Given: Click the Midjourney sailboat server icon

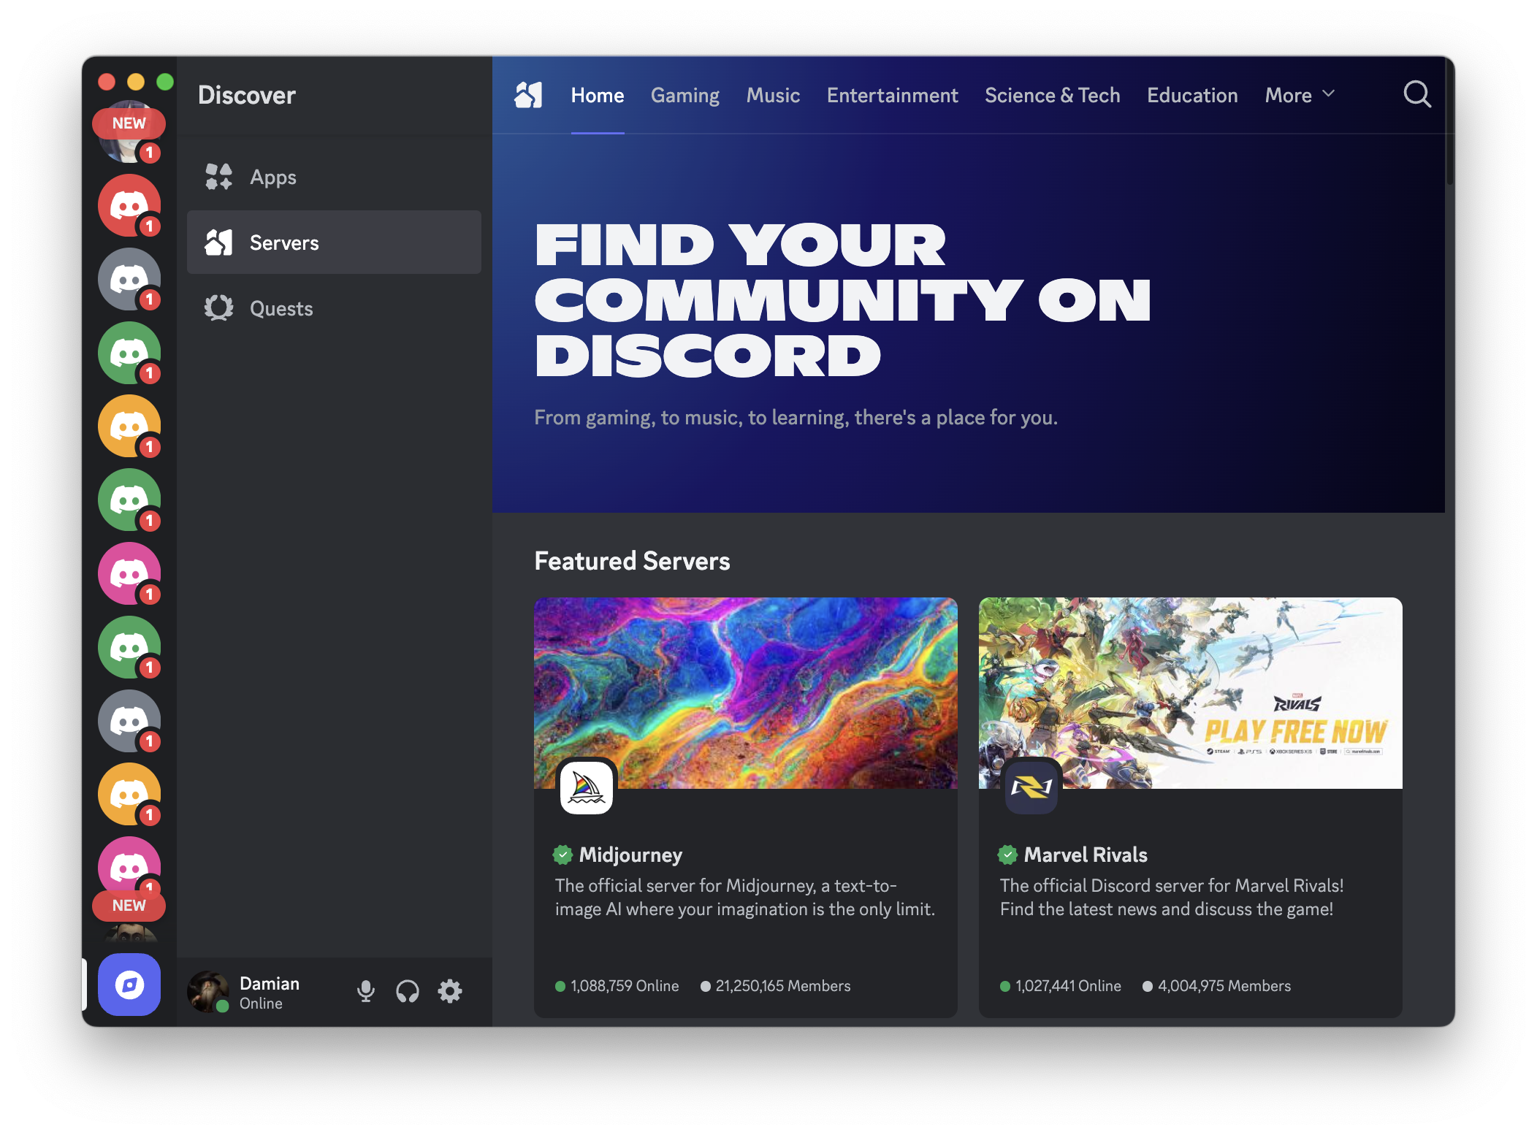Looking at the screenshot, I should [x=586, y=787].
